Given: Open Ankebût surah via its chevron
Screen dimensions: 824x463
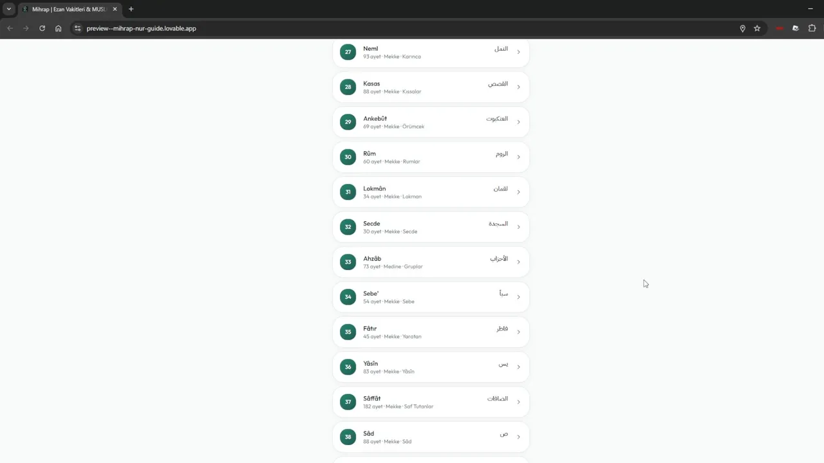Looking at the screenshot, I should pos(518,122).
